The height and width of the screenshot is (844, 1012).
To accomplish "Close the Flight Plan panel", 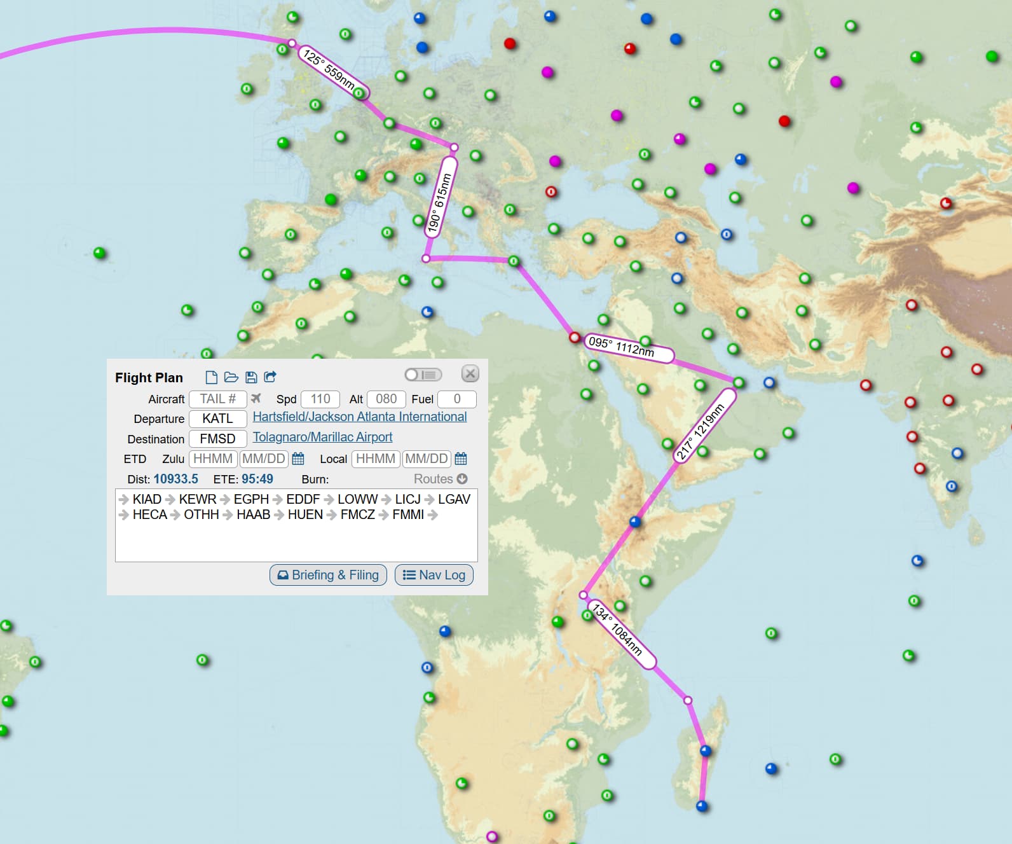I will click(x=470, y=373).
